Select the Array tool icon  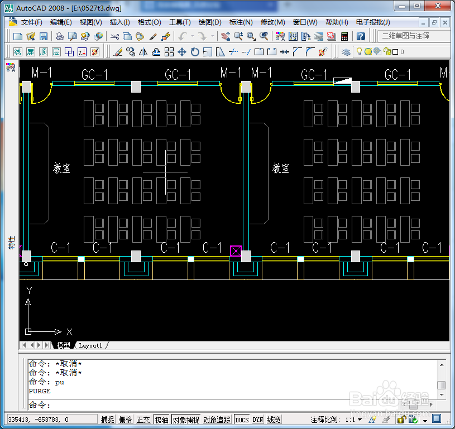tap(169, 52)
